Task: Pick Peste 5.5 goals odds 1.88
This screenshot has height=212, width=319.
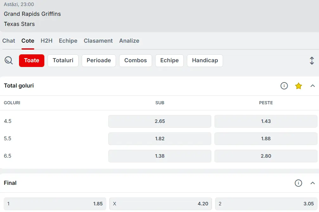Action: point(266,139)
